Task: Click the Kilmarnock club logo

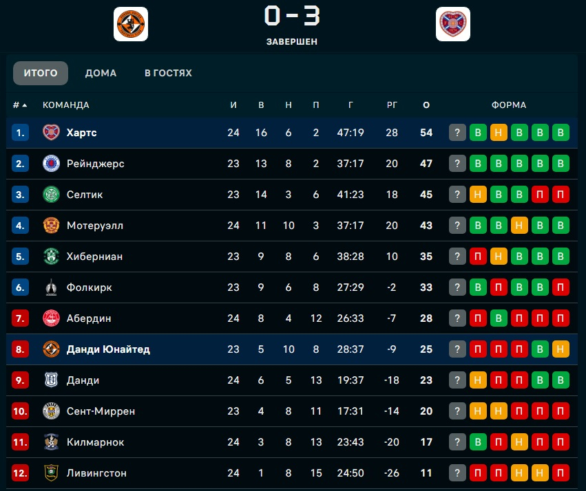Action: (x=52, y=442)
